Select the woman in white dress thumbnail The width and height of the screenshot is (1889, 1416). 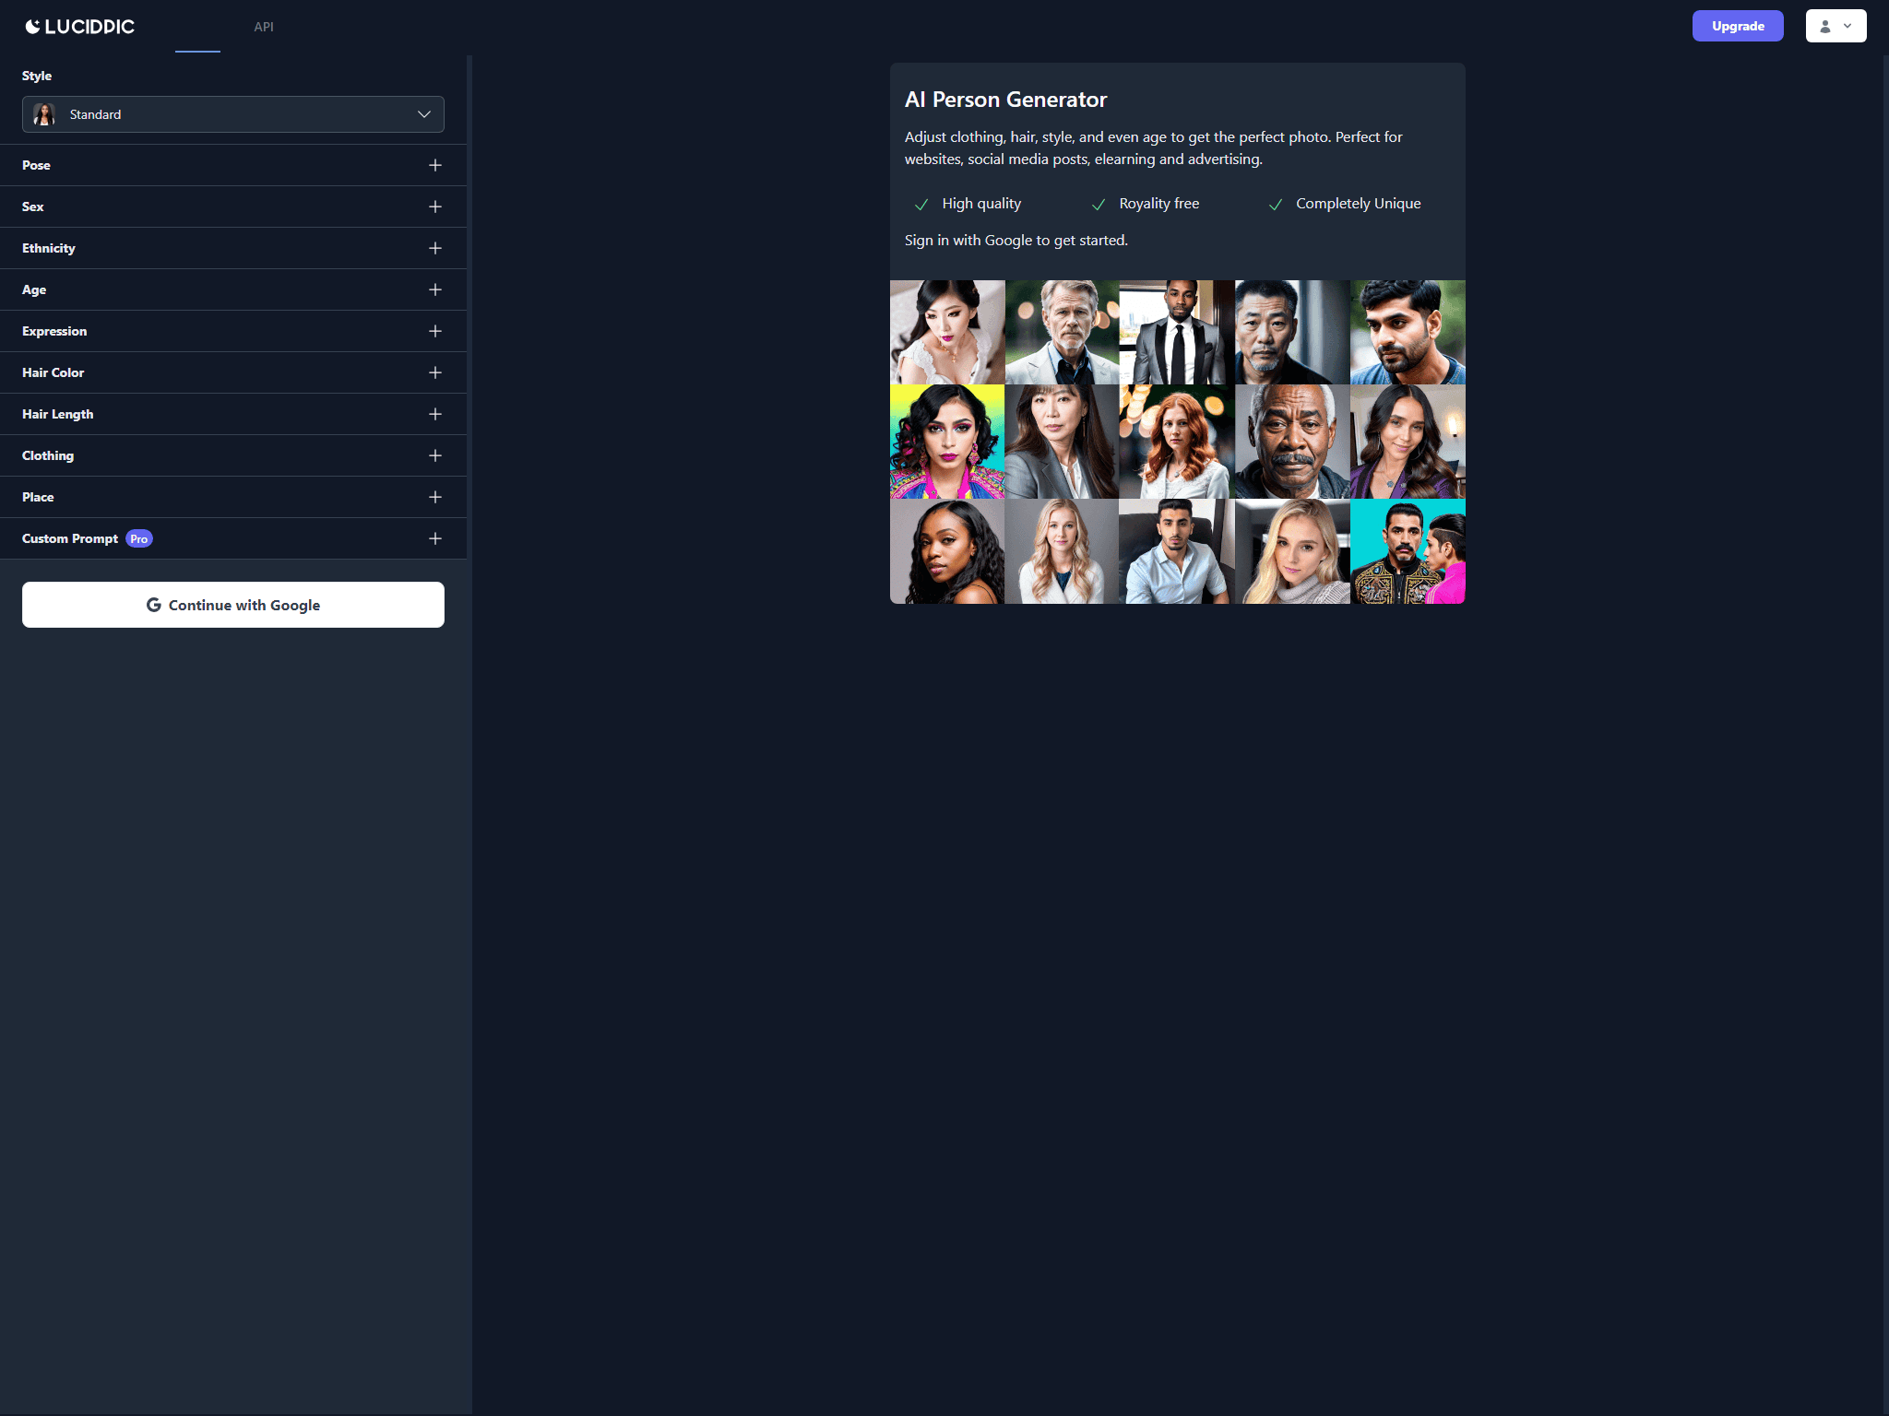tap(947, 332)
